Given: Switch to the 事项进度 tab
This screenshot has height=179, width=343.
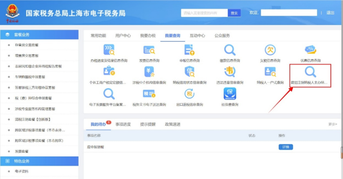Looking at the screenshot, I should [123, 124].
